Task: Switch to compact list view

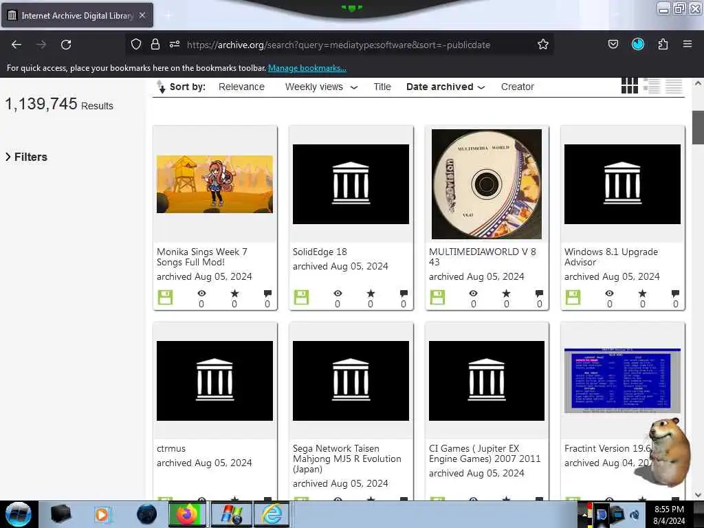Action: pos(674,86)
